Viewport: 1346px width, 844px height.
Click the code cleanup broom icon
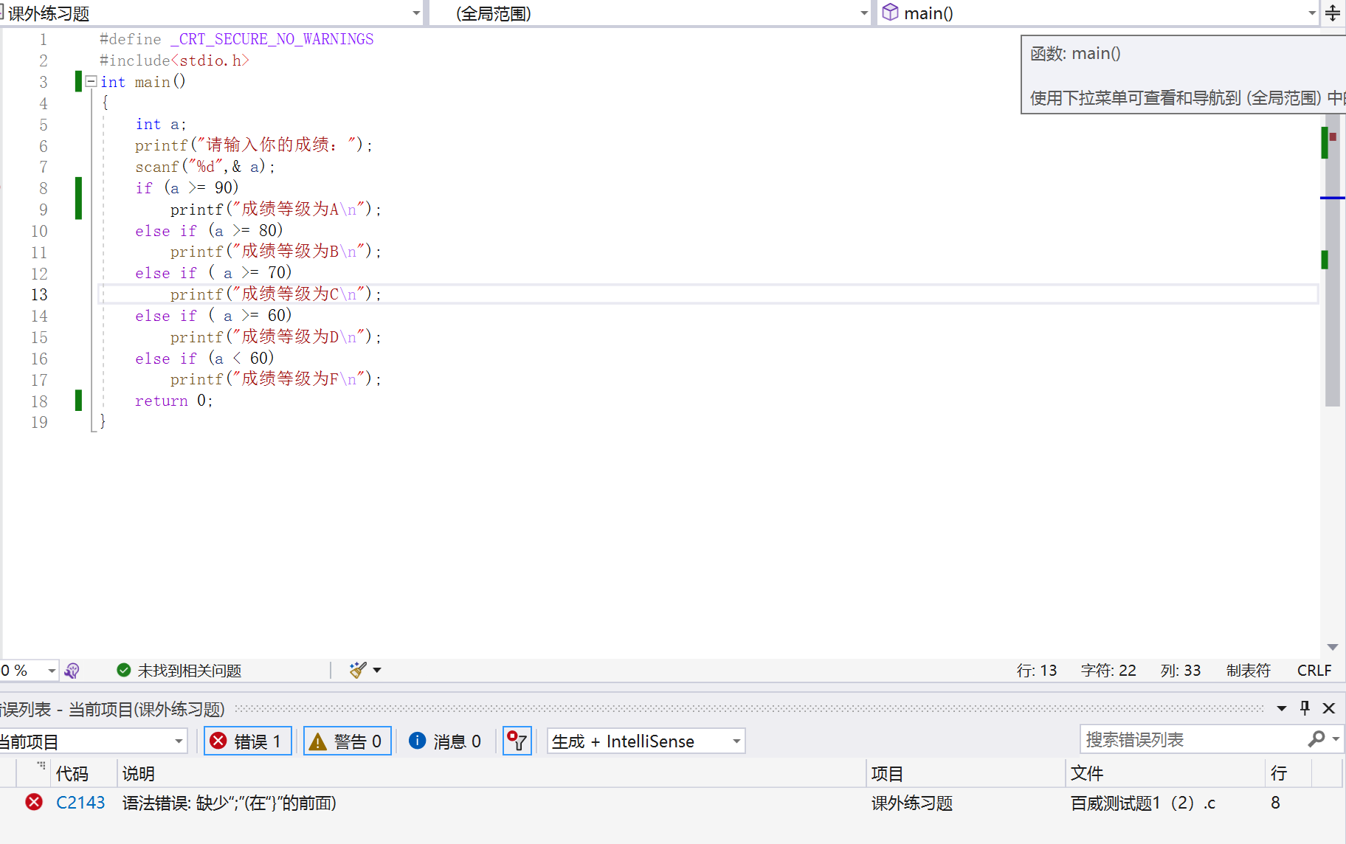click(x=358, y=670)
